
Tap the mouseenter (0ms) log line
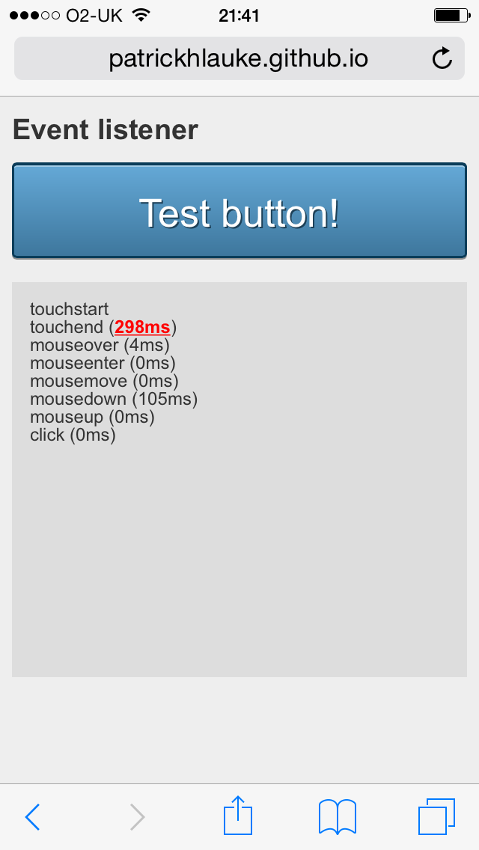click(103, 363)
